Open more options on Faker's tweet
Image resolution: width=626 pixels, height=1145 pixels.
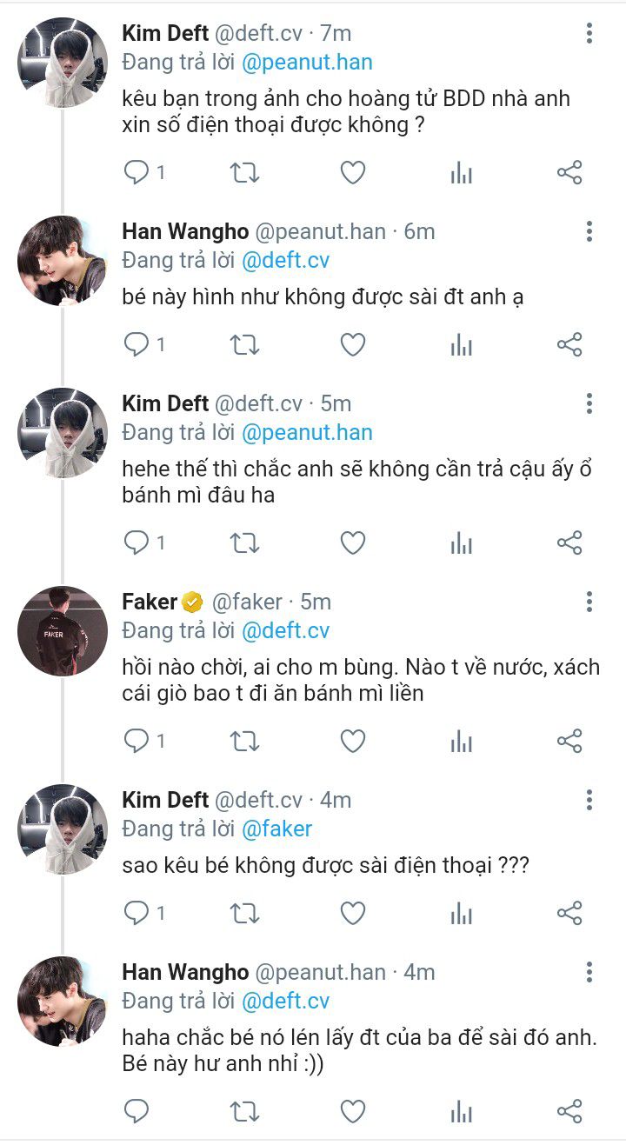(x=589, y=602)
